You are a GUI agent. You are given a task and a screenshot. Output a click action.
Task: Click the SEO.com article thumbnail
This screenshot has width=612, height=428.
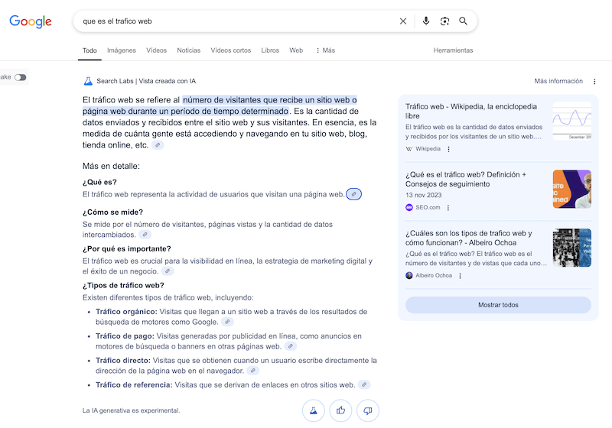pos(571,189)
